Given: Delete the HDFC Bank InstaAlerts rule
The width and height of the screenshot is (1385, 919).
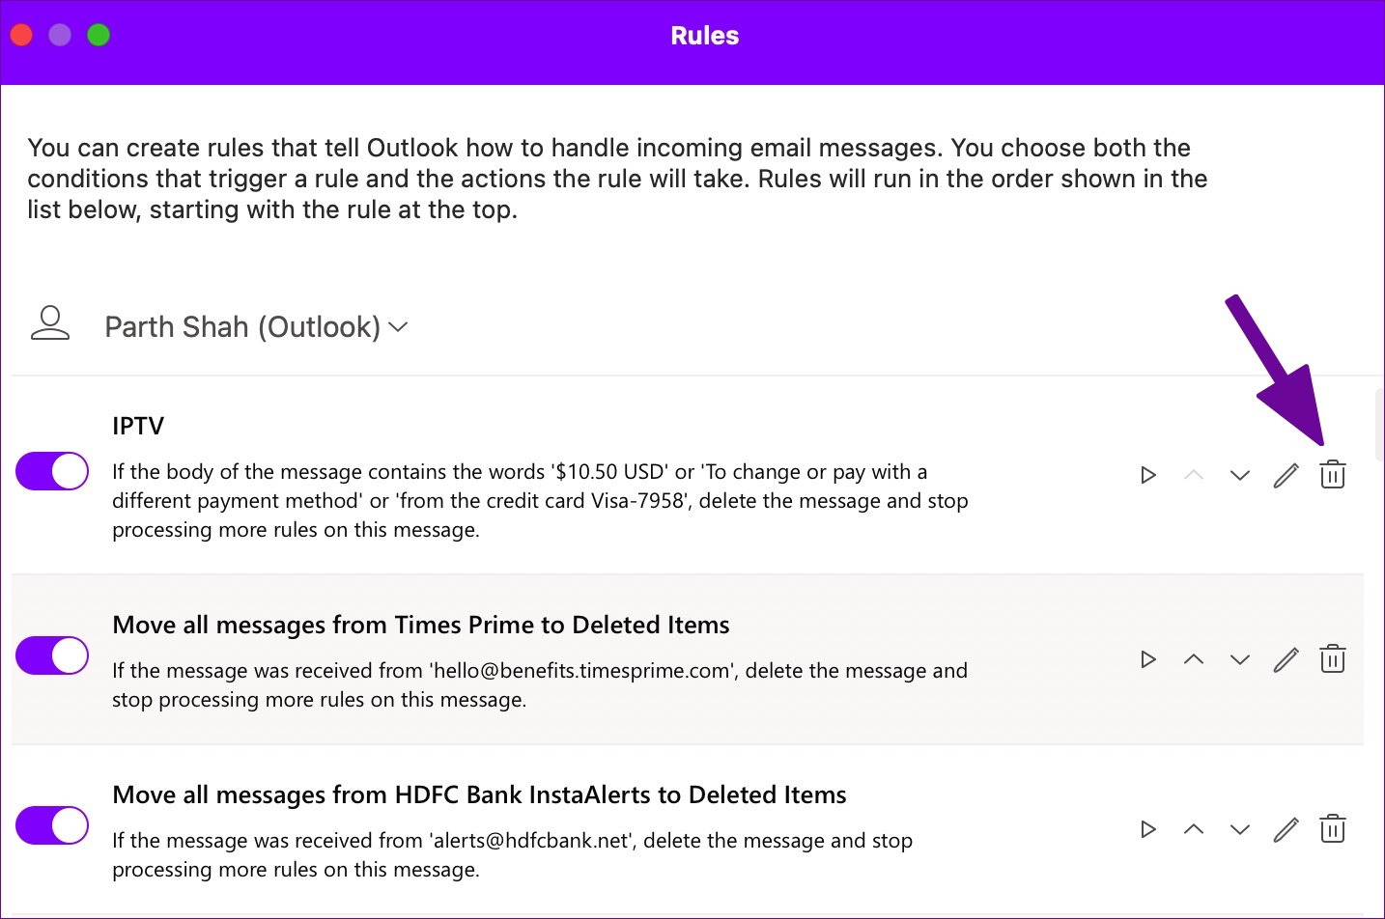Looking at the screenshot, I should tap(1333, 828).
